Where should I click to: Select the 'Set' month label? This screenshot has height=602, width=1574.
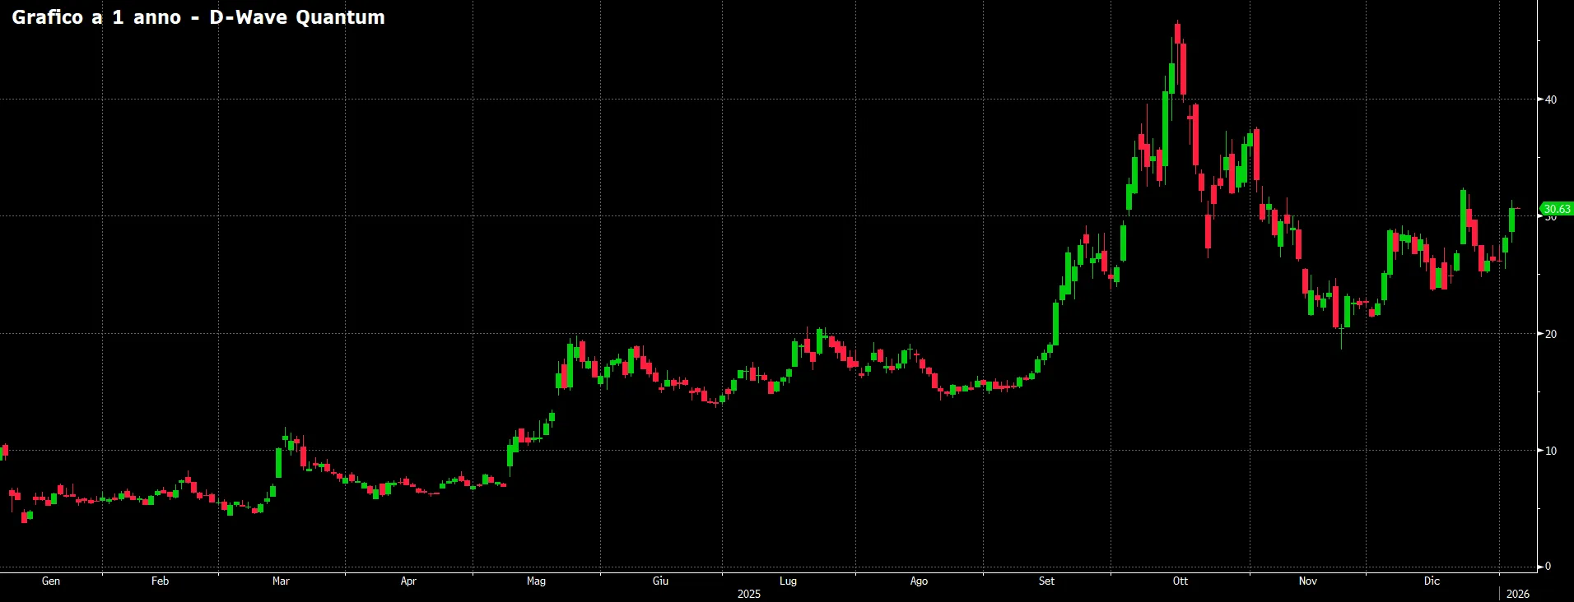(x=1046, y=581)
